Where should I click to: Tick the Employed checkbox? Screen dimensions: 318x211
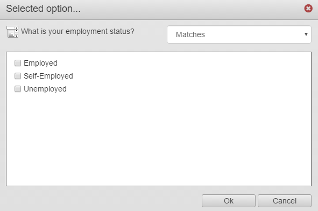18,63
